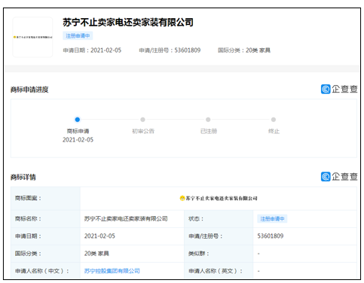Select the 初审公告 progress dot

[142, 120]
